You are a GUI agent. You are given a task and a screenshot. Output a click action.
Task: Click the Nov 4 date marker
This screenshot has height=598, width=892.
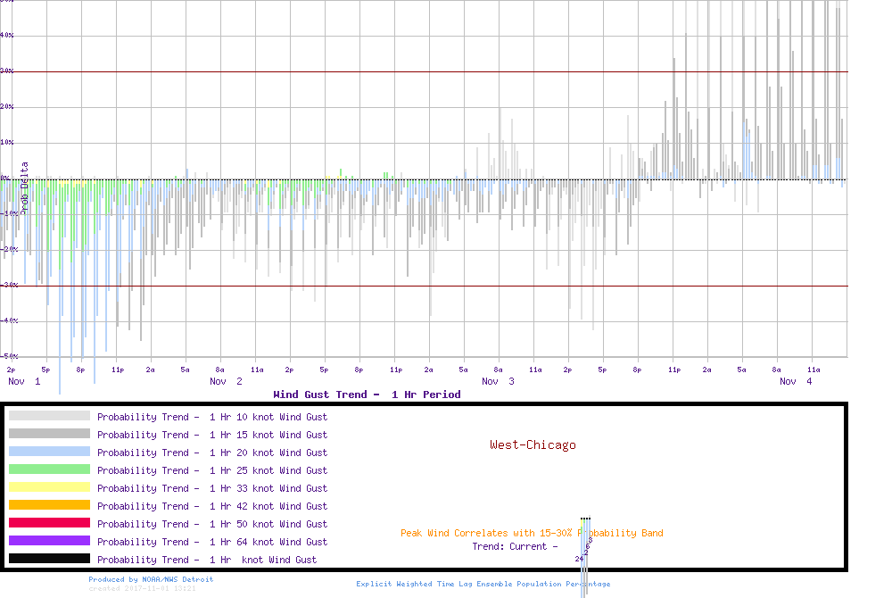[x=796, y=381]
